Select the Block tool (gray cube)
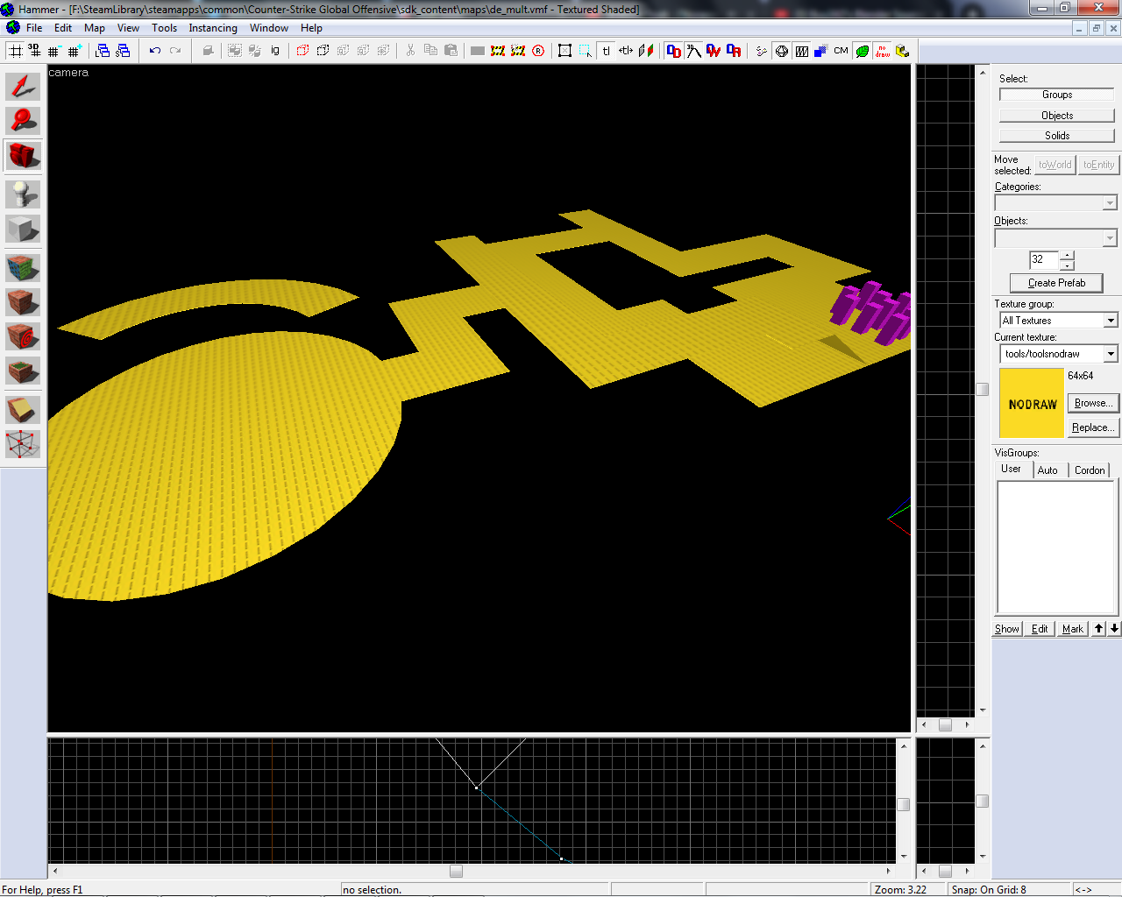The height and width of the screenshot is (897, 1122). (x=23, y=230)
